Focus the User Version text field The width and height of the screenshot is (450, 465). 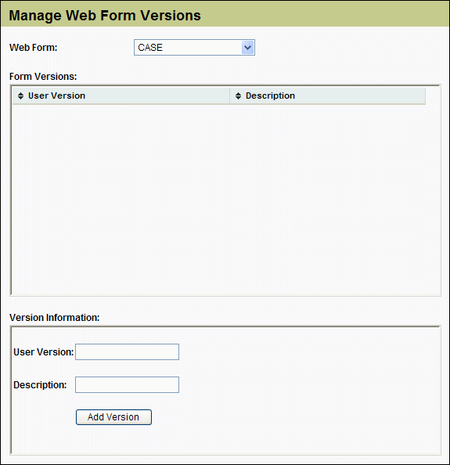pyautogui.click(x=127, y=351)
